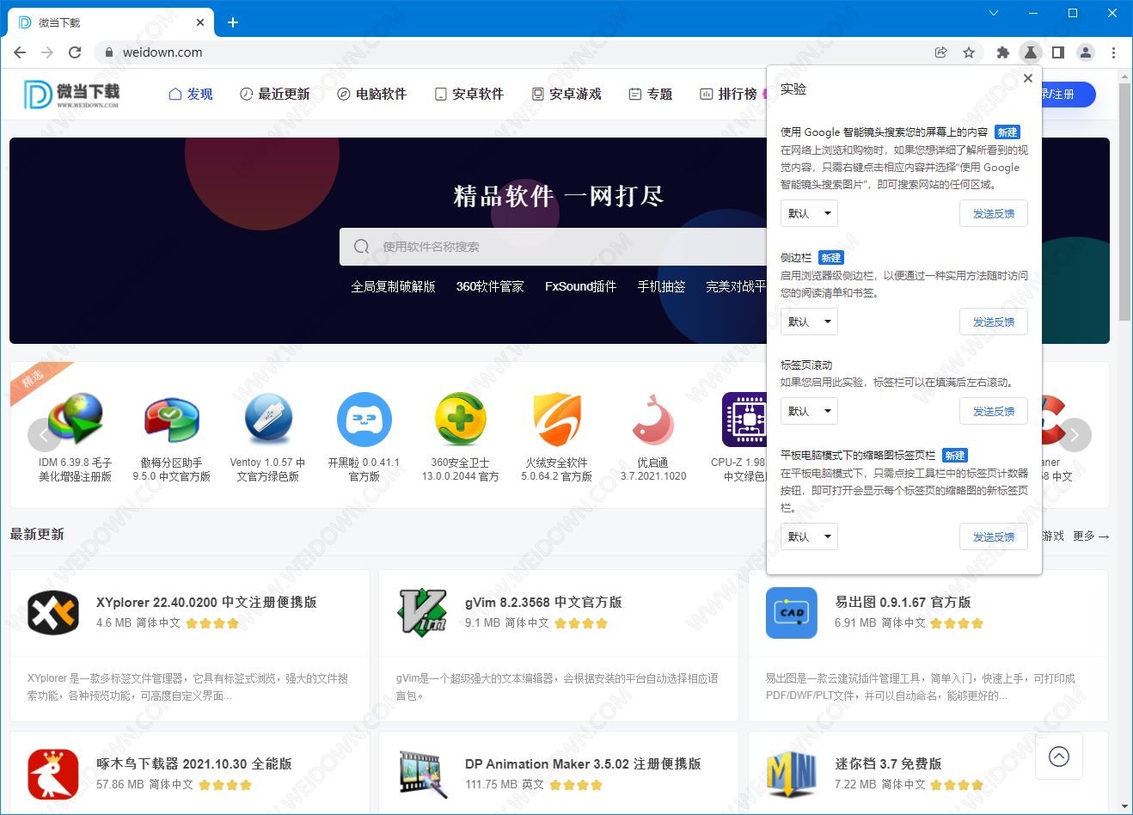Close the 实验 popup panel
The image size is (1133, 815).
[1027, 78]
